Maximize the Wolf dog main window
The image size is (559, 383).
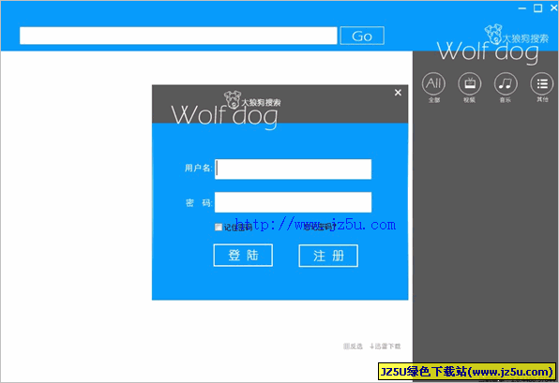538,8
